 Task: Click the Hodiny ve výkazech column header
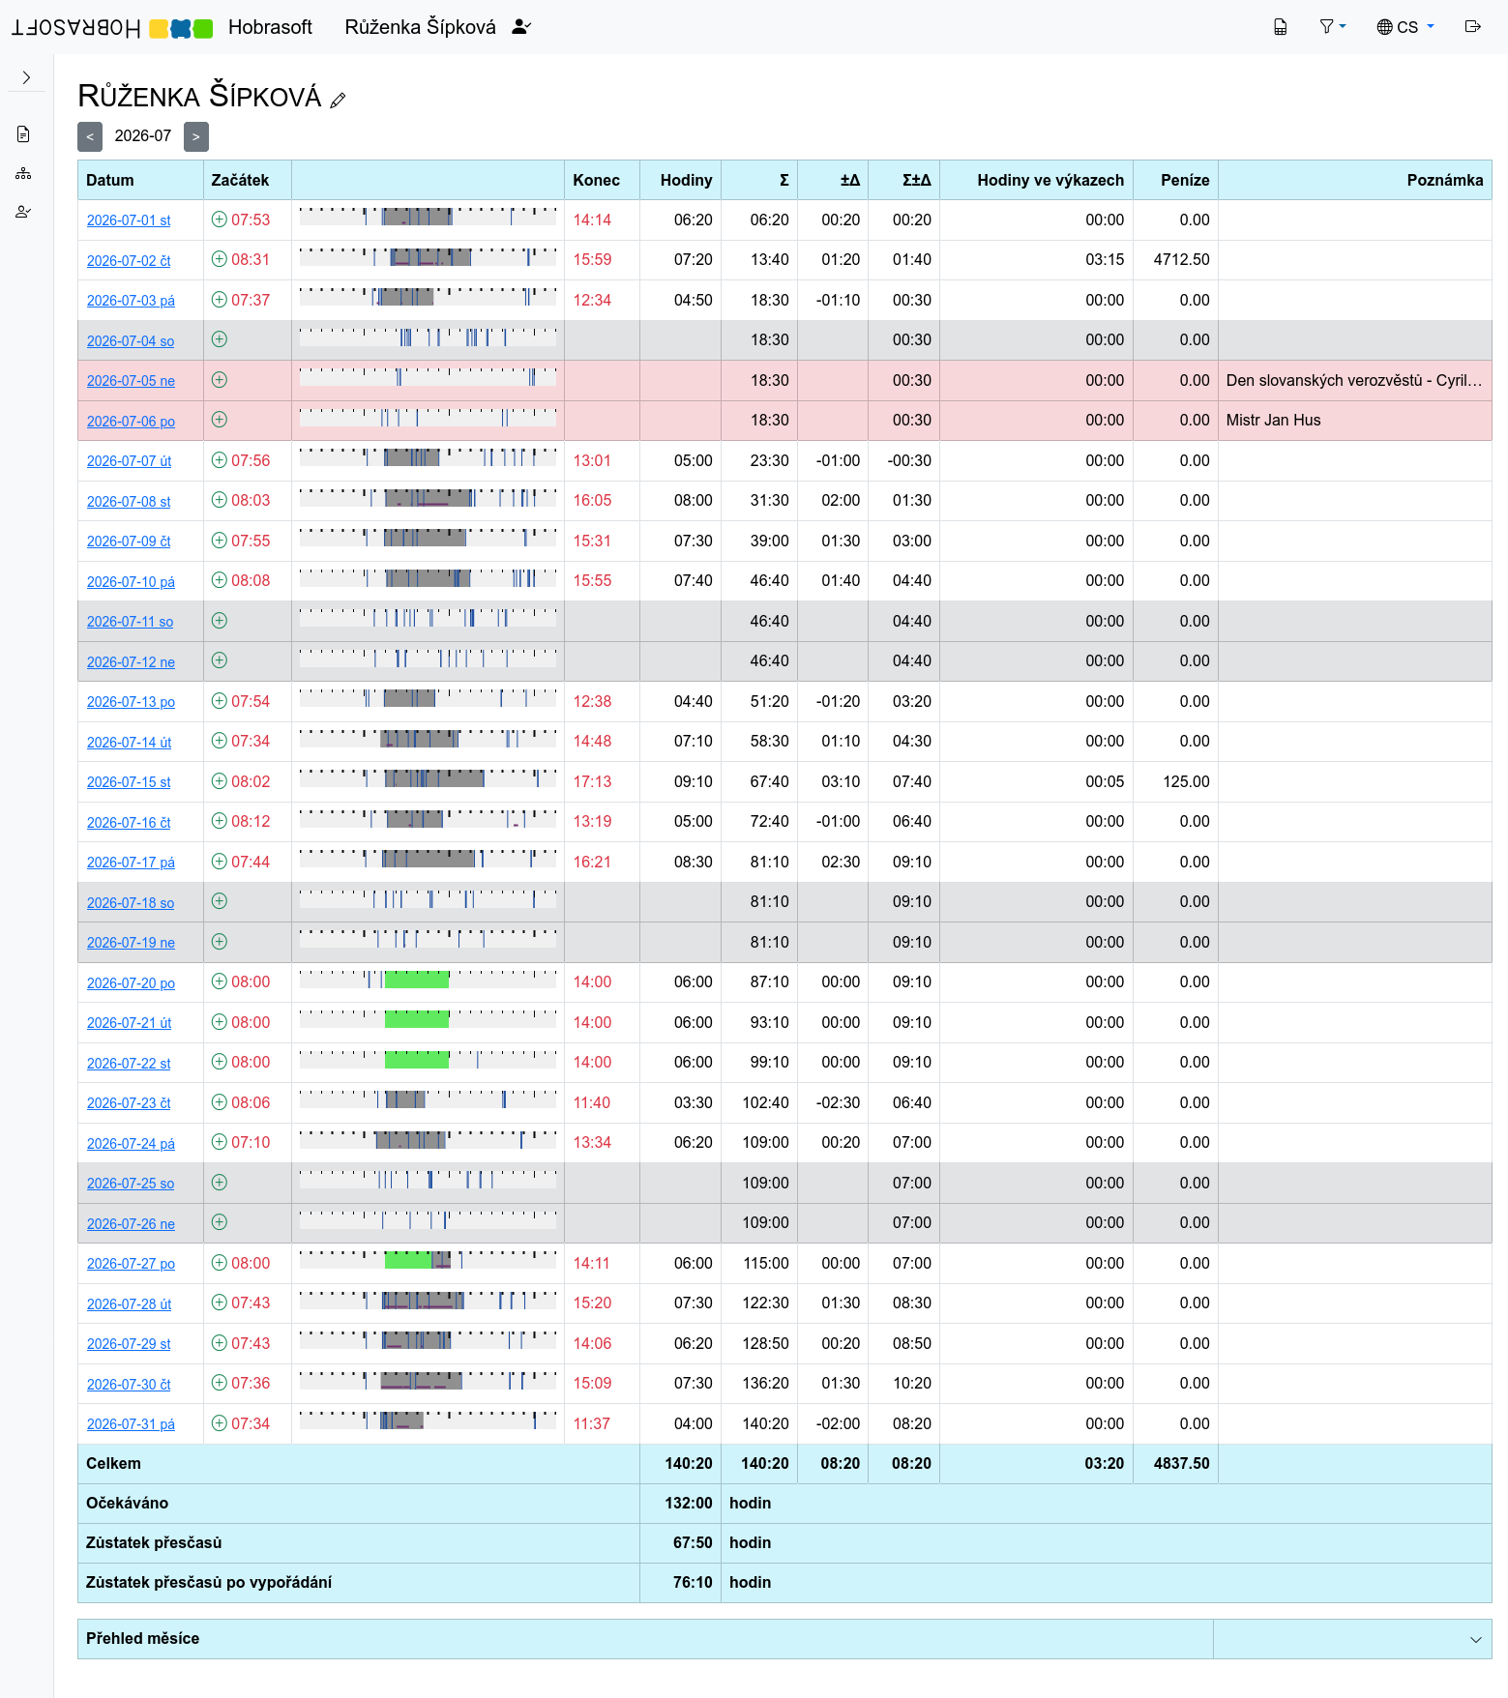point(1036,180)
